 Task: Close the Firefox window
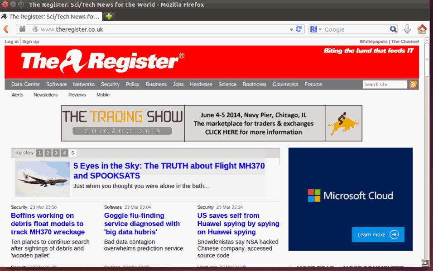click(5, 5)
